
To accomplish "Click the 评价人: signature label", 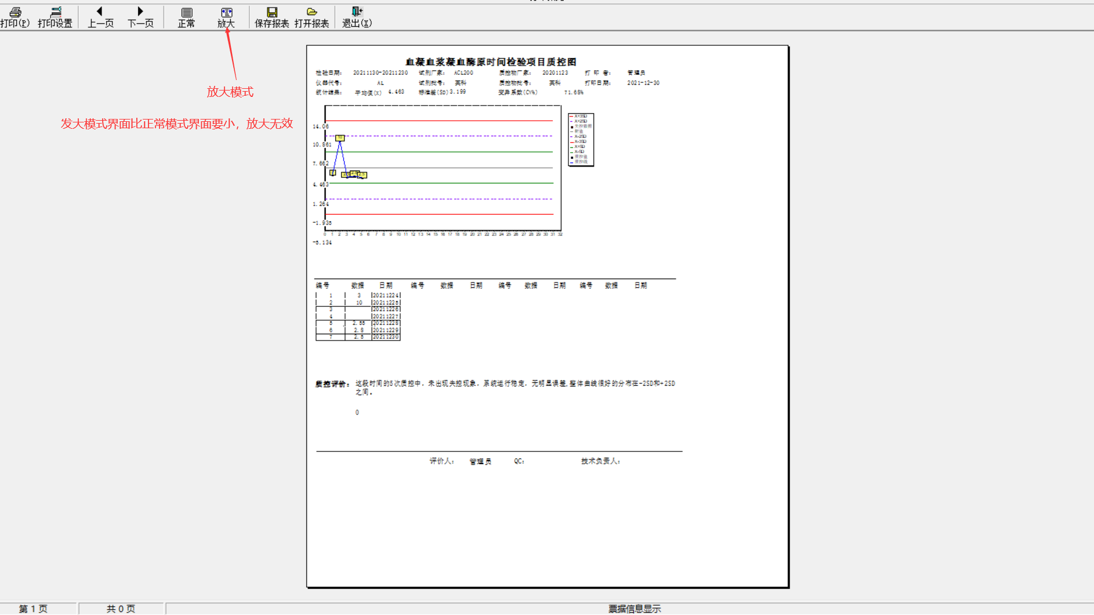I will pos(441,461).
